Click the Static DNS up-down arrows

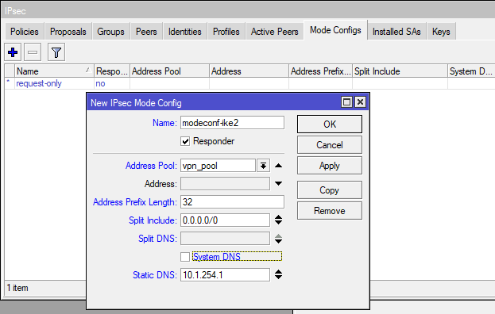coord(278,274)
